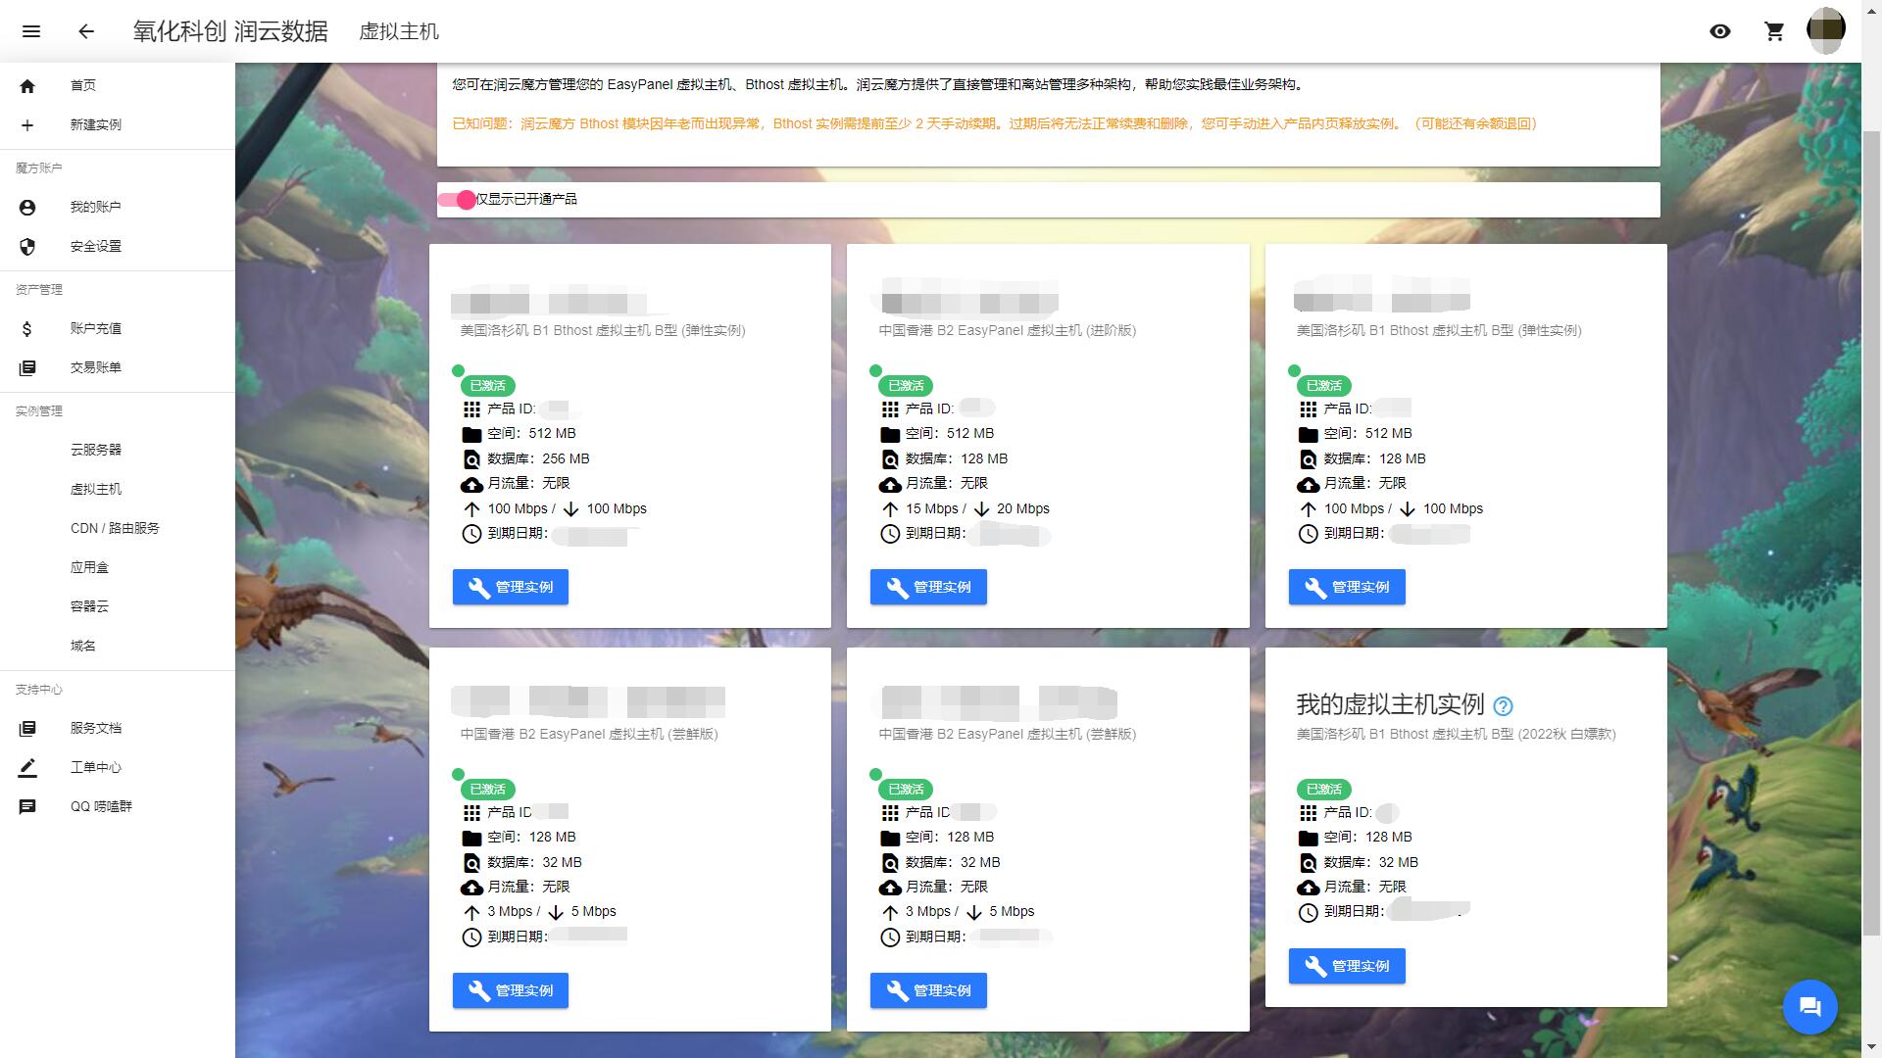Open 服务文档 in sidebar

click(118, 729)
